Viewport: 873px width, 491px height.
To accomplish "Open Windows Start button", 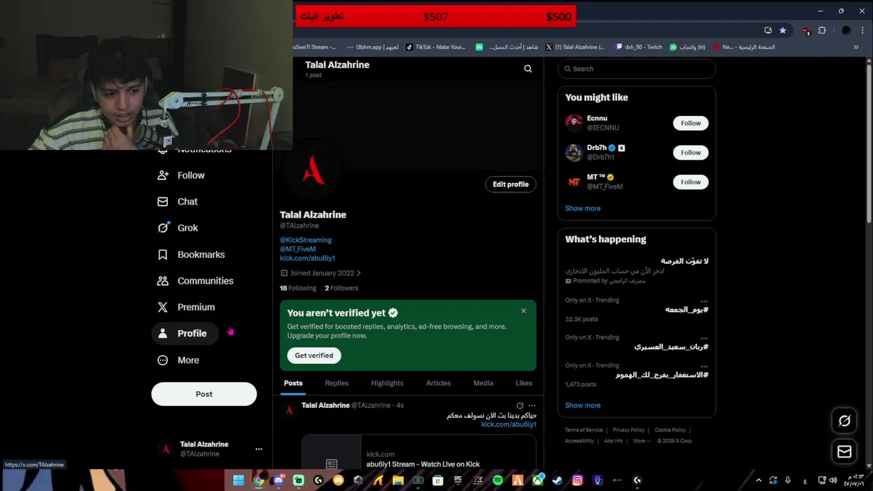I will click(x=239, y=480).
